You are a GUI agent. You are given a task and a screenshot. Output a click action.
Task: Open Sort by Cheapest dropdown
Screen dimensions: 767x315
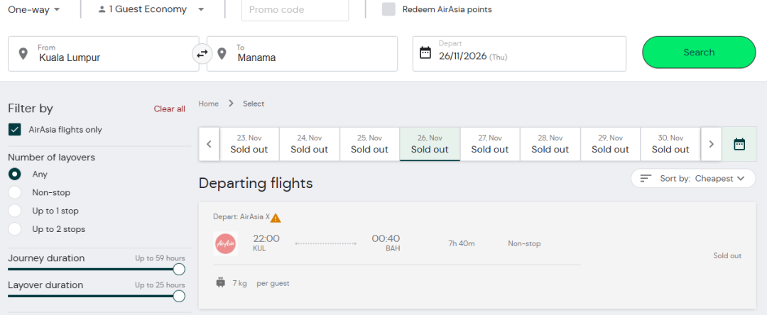point(693,178)
